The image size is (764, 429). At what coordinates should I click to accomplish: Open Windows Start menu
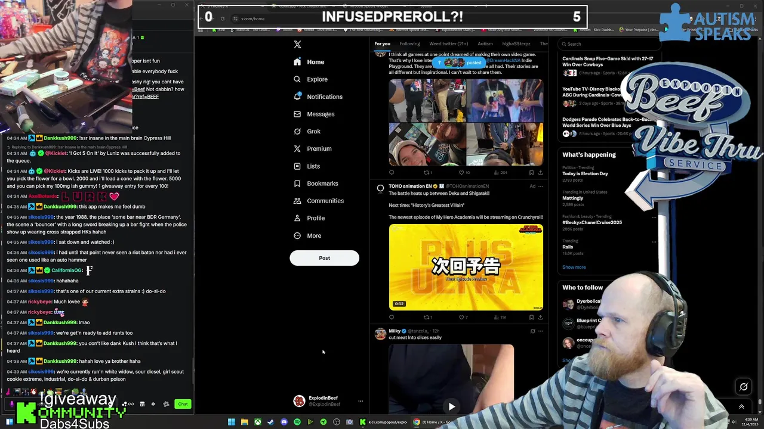tap(231, 422)
